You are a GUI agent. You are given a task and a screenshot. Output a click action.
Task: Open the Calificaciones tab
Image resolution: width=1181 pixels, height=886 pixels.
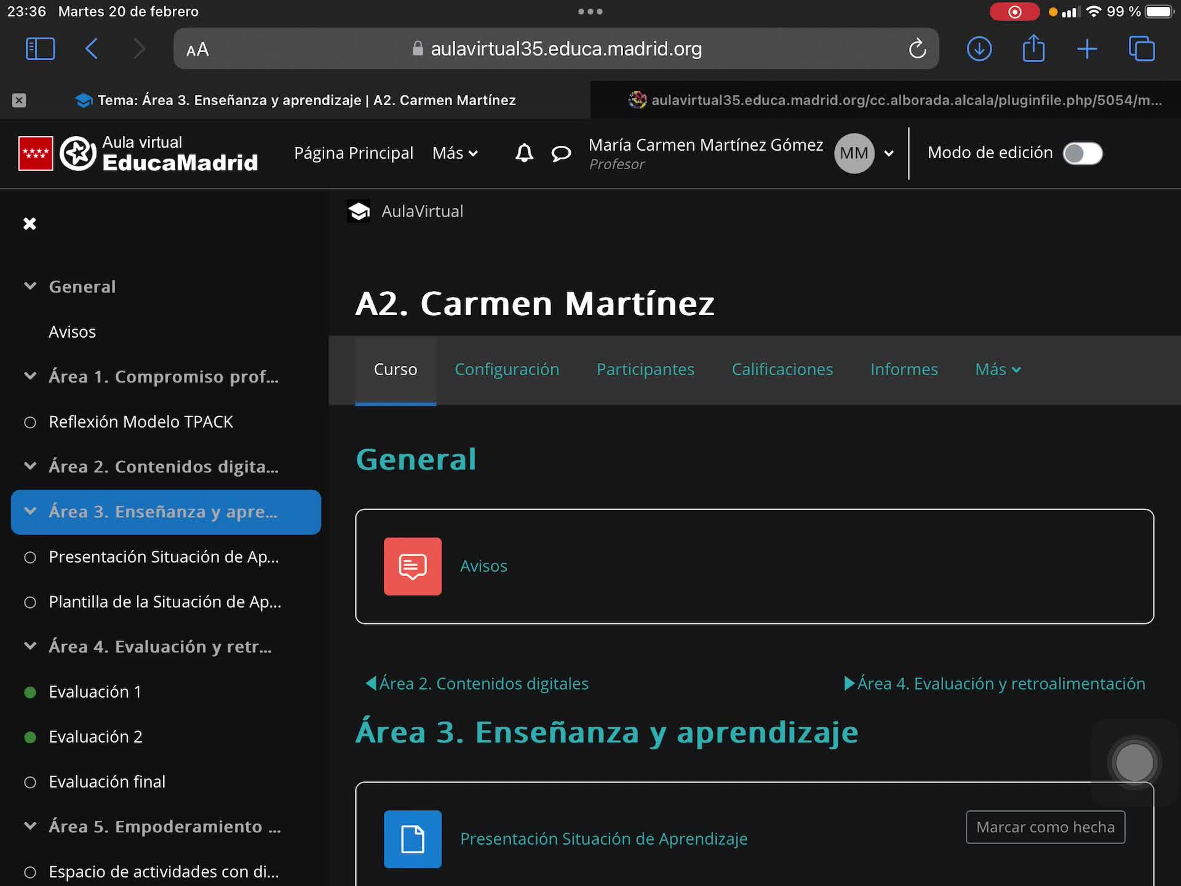[782, 369]
